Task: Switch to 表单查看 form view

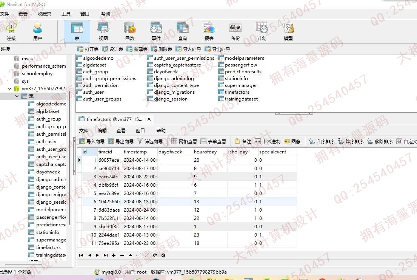Action: (213, 141)
